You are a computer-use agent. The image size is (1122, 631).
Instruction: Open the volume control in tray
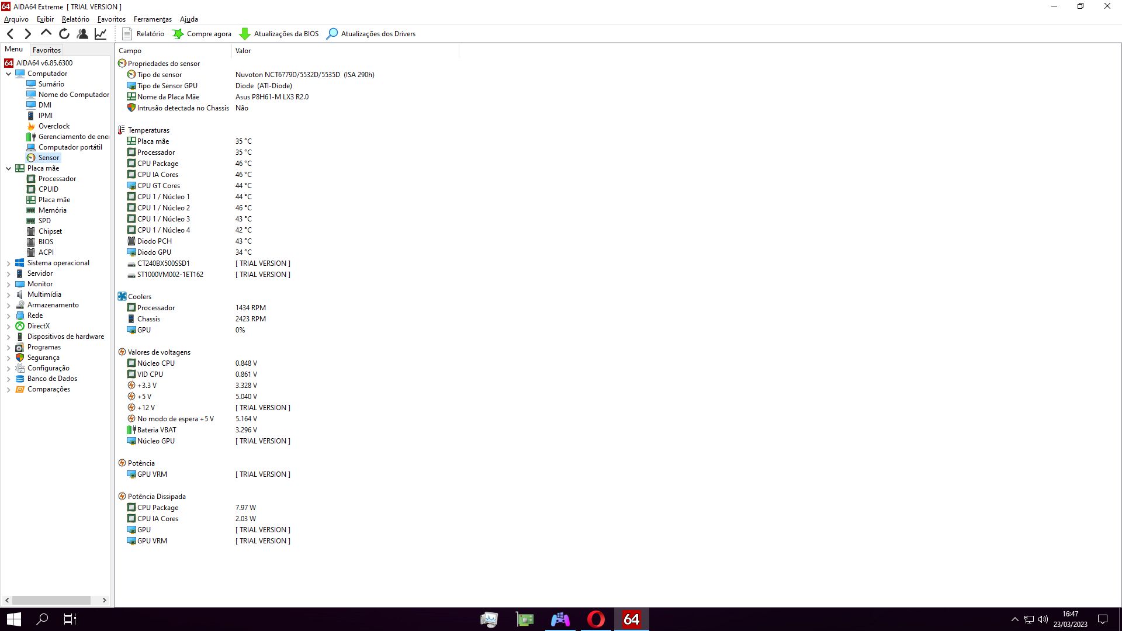click(1043, 619)
